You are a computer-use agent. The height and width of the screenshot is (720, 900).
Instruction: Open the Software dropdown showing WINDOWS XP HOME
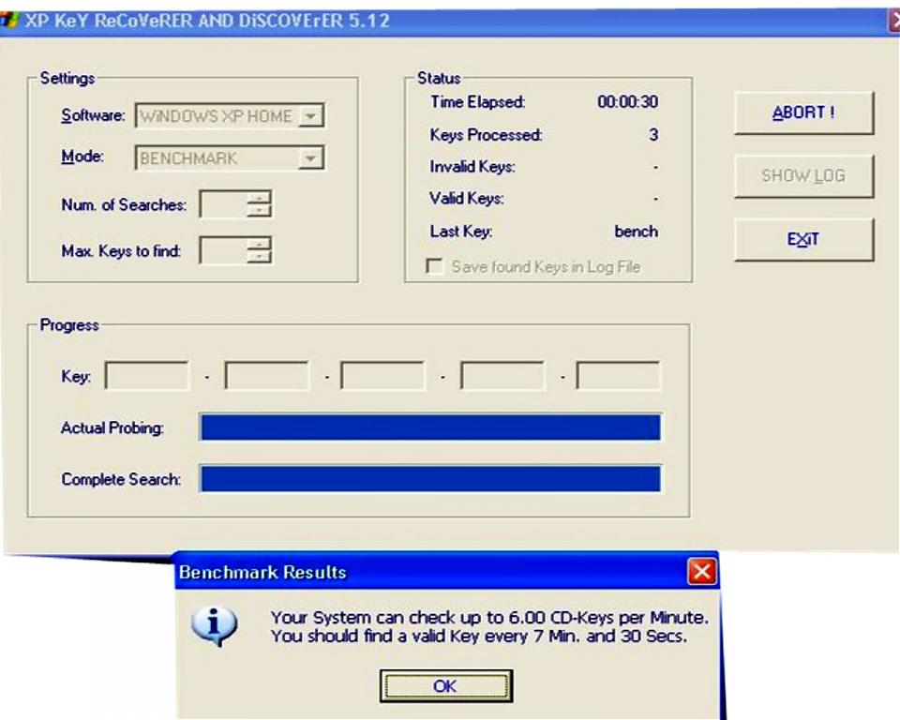231,115
